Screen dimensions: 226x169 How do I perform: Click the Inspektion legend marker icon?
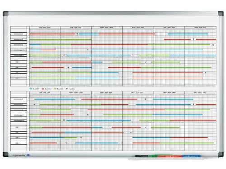pyautogui.click(x=67, y=89)
